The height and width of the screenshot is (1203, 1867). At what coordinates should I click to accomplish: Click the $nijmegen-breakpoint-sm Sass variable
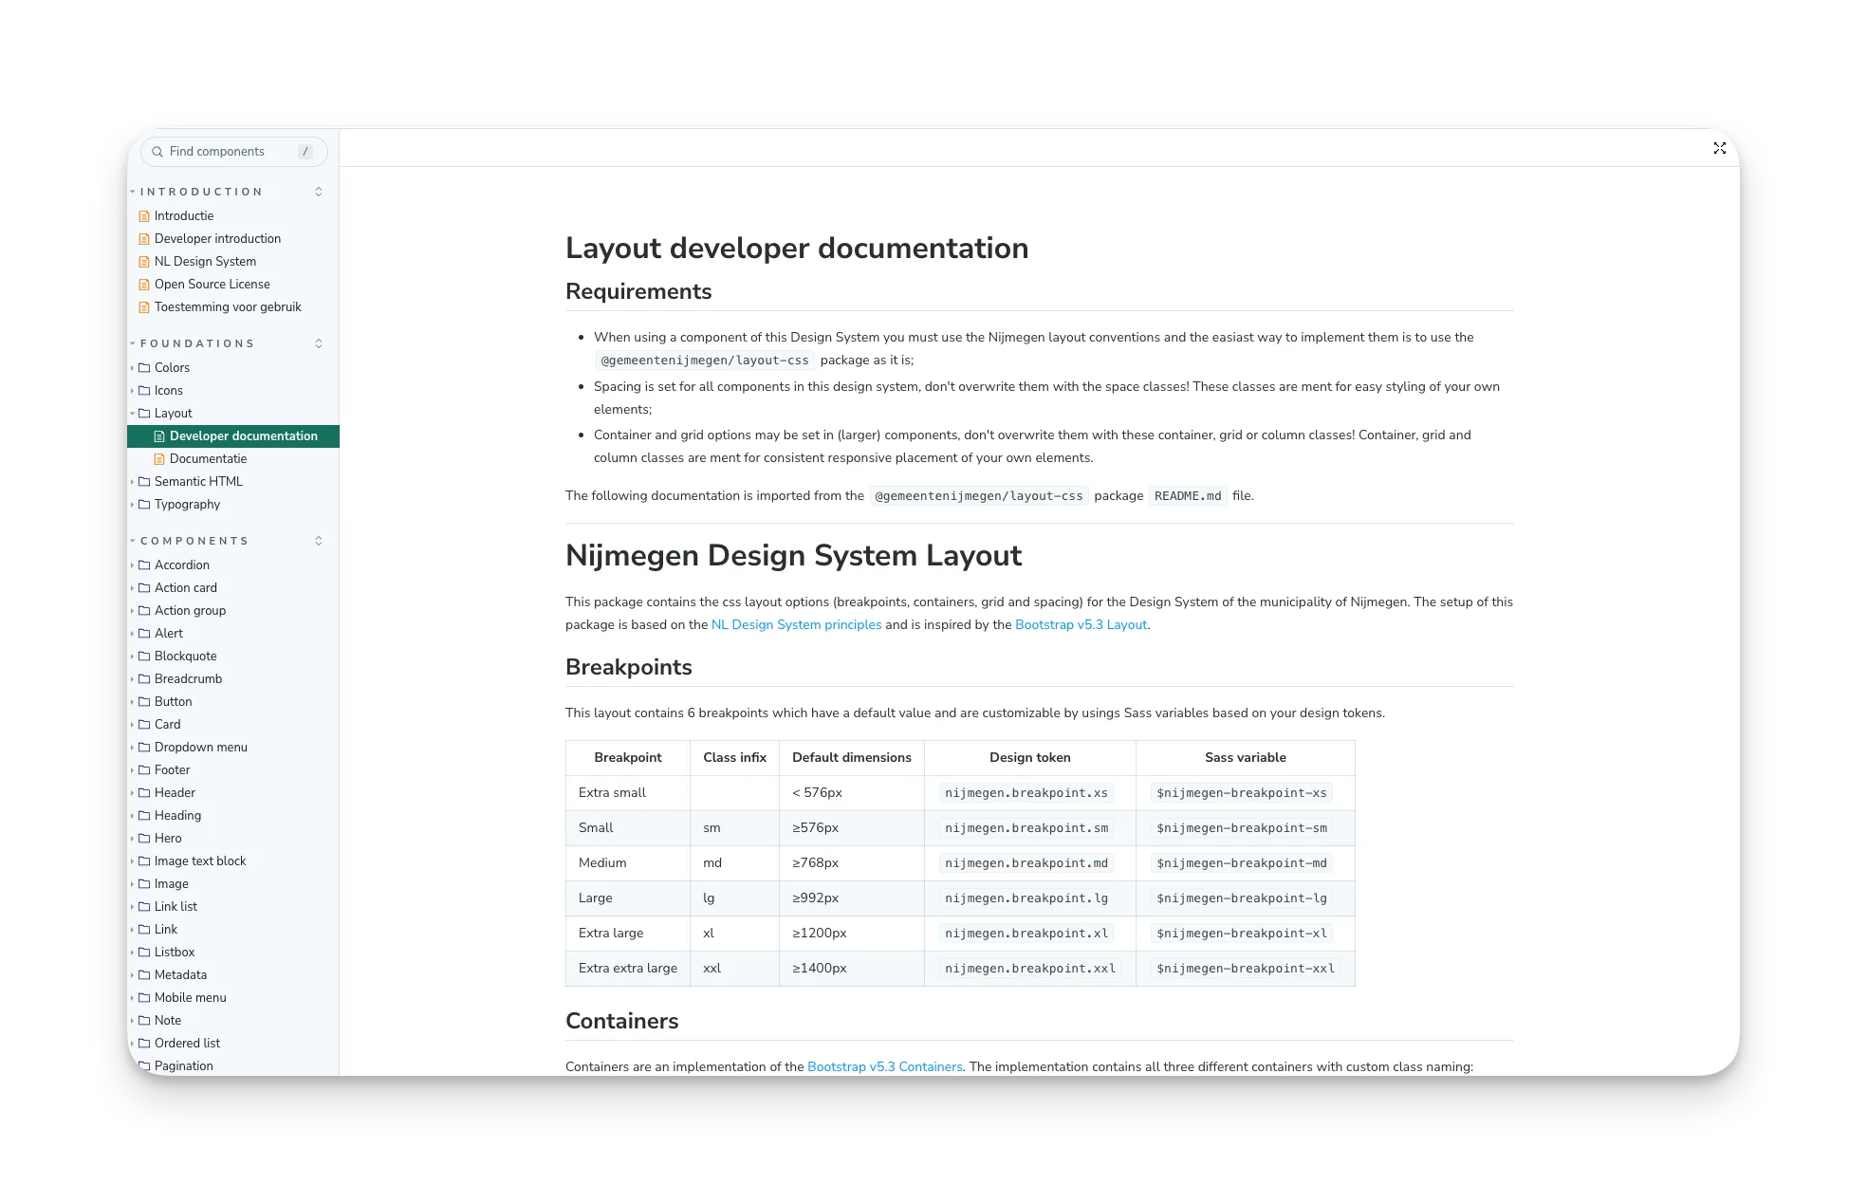tap(1241, 828)
